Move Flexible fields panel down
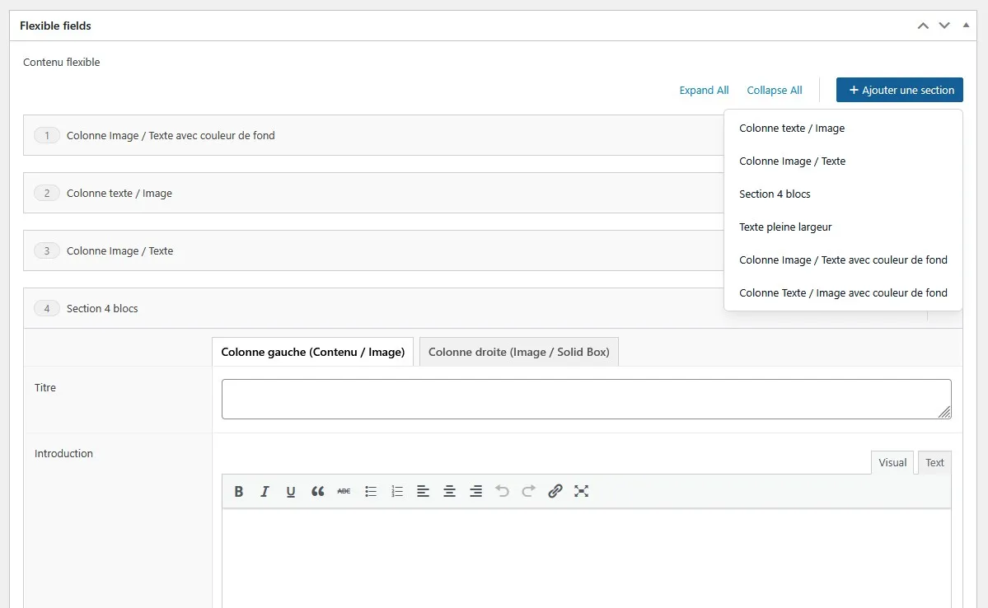Viewport: 988px width, 608px height. point(944,26)
